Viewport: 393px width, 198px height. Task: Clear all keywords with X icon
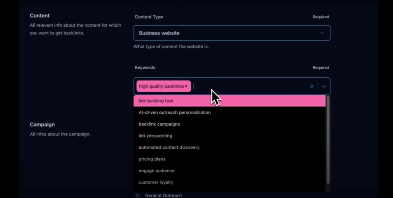tap(312, 86)
